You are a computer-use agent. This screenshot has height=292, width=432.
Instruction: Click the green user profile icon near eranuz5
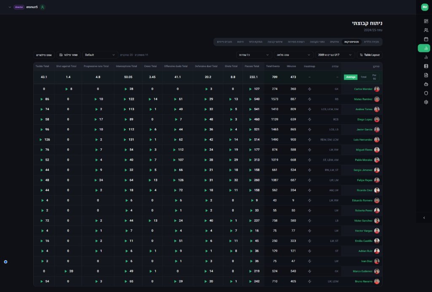(43, 7)
